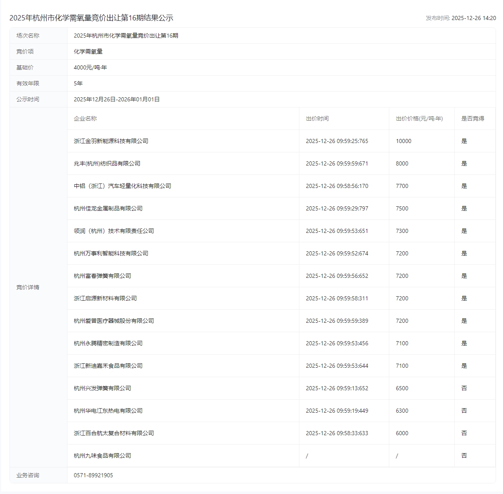503x494 pixels.
Task: Click company 杭州爱普医疗器械股份有限公司
Action: point(114,321)
